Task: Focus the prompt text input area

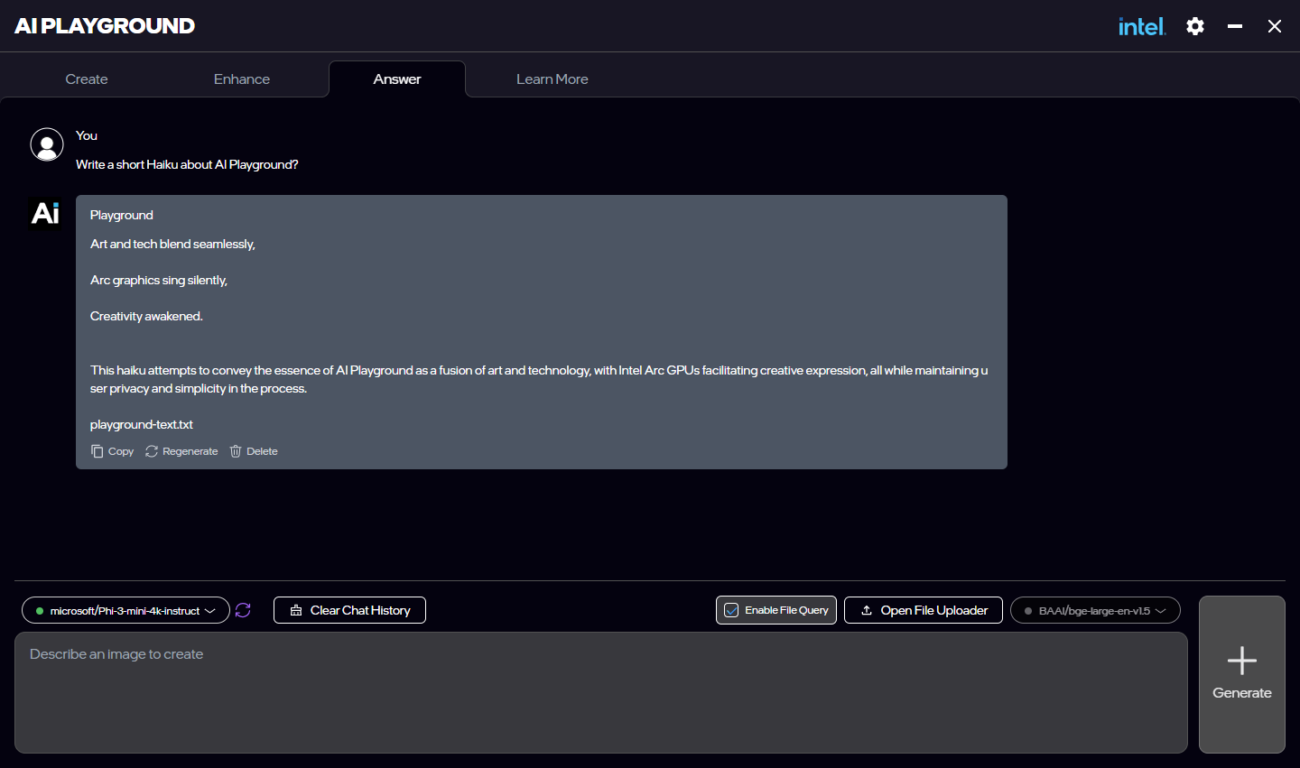Action: click(x=600, y=692)
